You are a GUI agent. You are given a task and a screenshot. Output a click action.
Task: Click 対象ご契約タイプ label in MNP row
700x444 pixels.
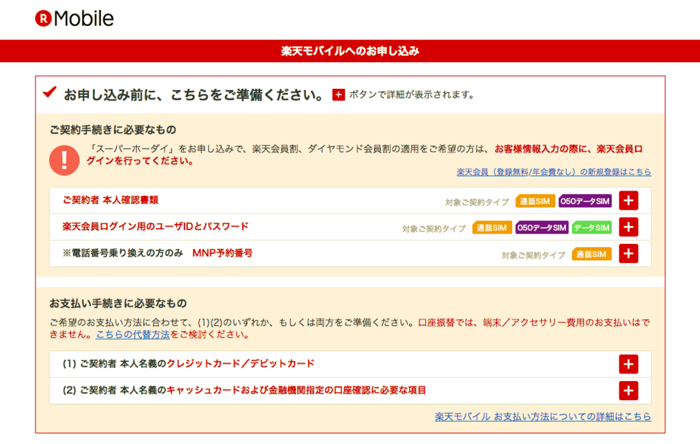[533, 255]
